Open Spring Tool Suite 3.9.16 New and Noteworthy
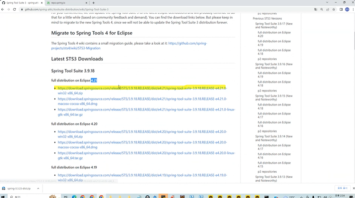 [274, 66]
